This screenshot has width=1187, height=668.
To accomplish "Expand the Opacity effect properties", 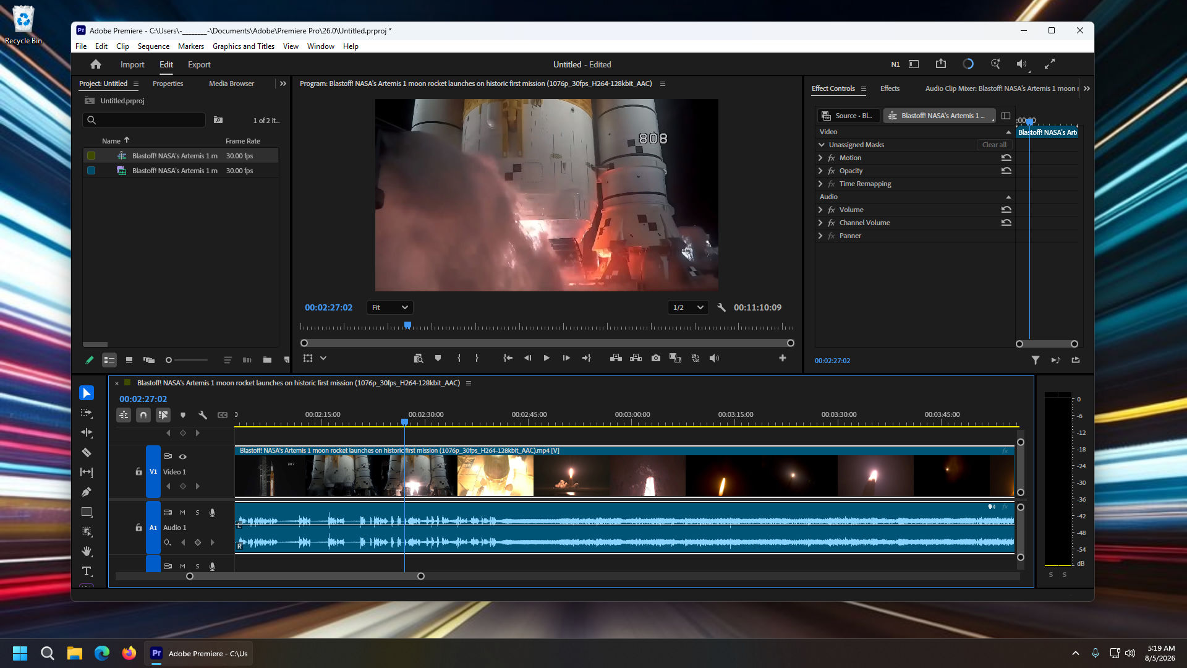I will 820,171.
